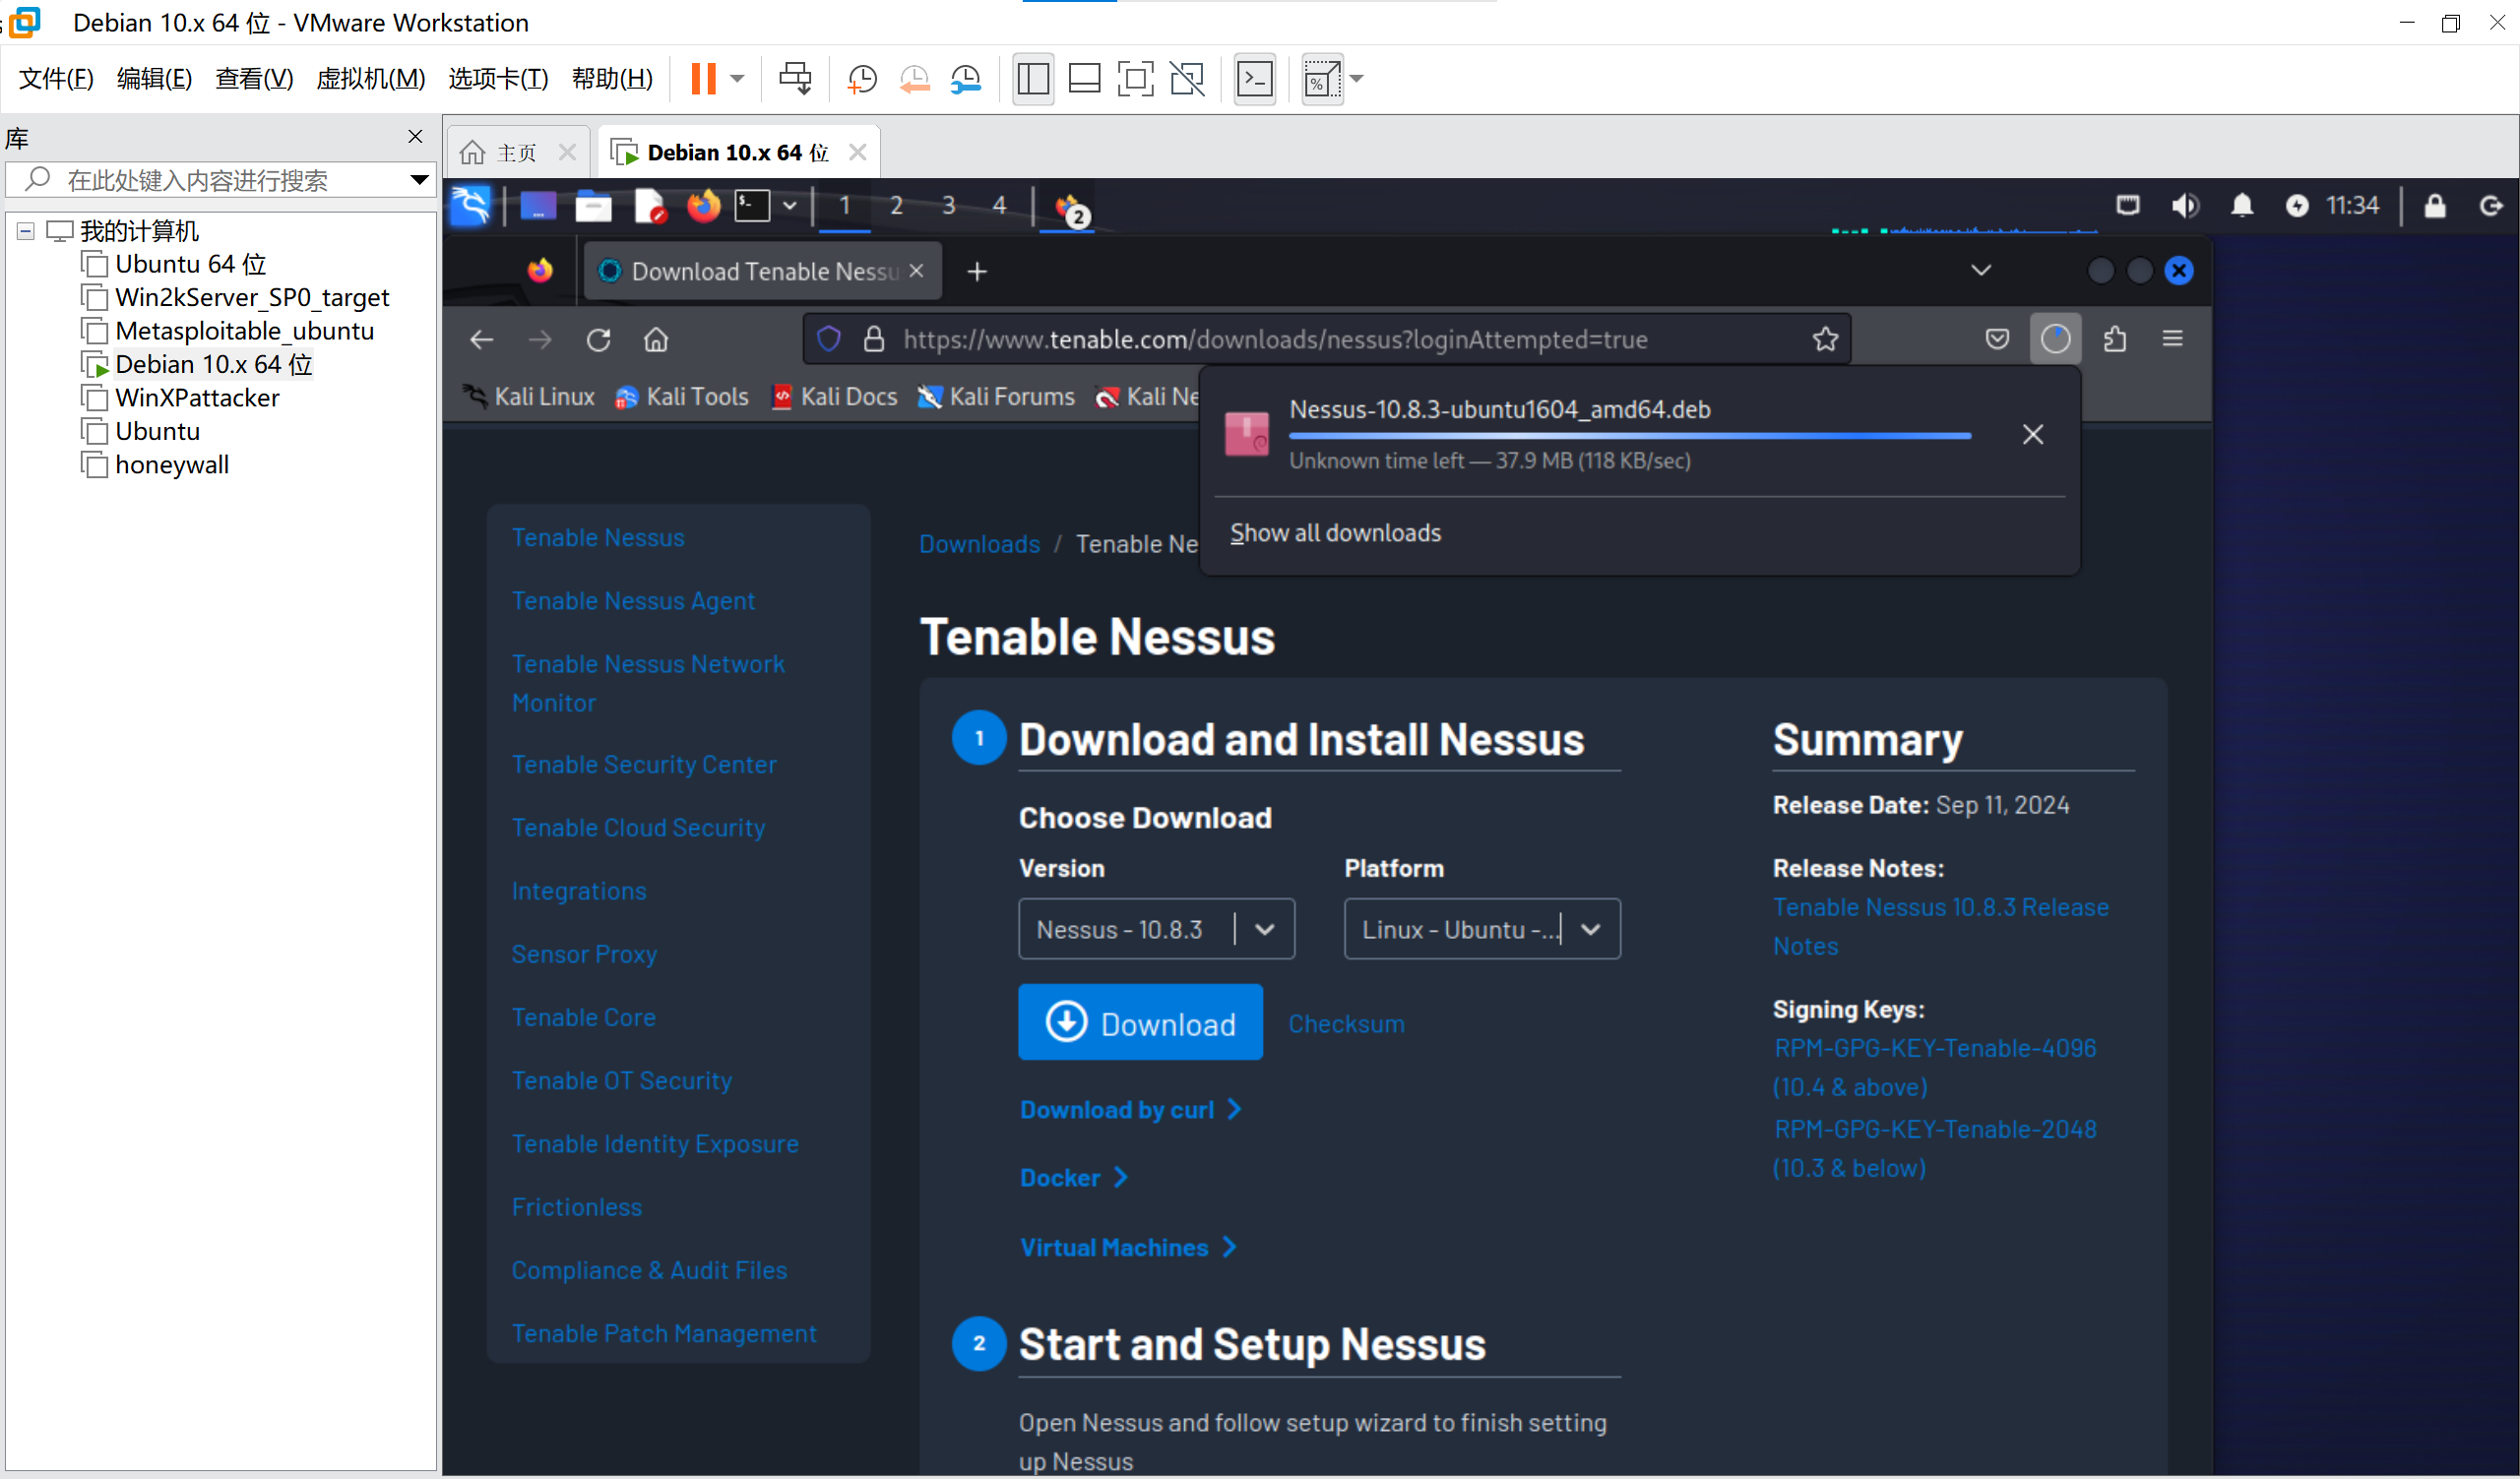Click Kali volume speaker icon
This screenshot has height=1479, width=2520.
tap(2184, 206)
